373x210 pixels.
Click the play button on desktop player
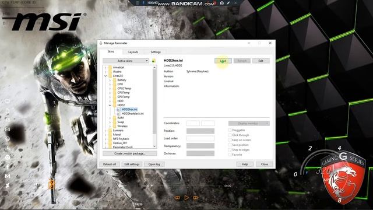pyautogui.click(x=186, y=198)
